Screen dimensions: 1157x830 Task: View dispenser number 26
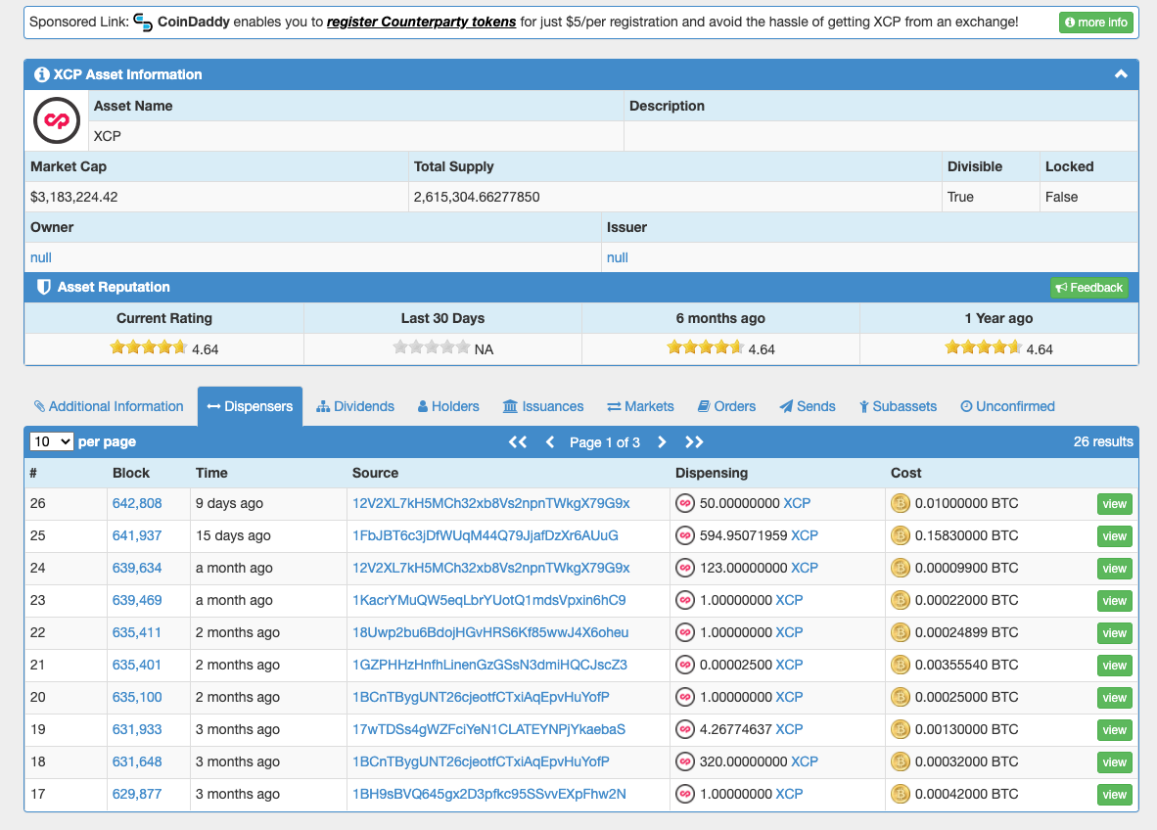coord(1114,504)
